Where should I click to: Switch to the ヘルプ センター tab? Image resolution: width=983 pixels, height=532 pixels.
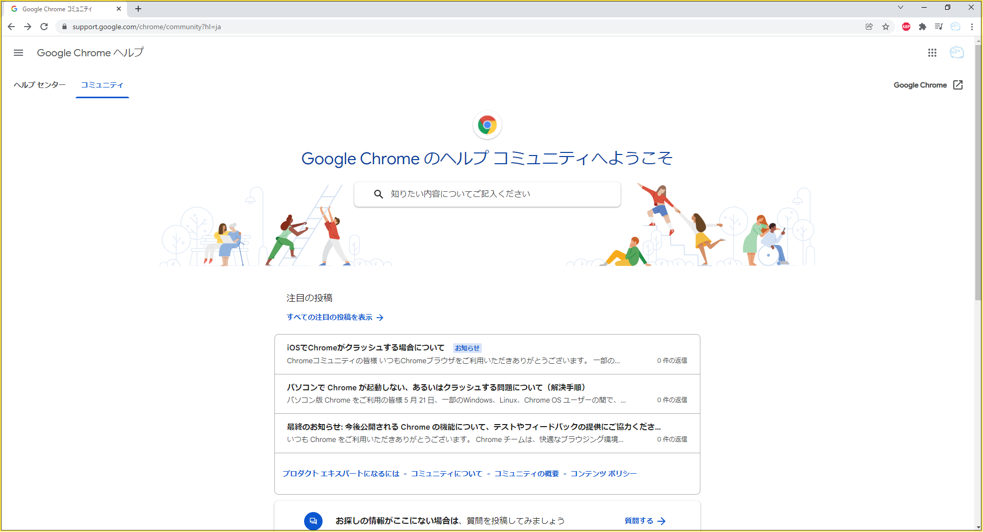pyautogui.click(x=40, y=85)
